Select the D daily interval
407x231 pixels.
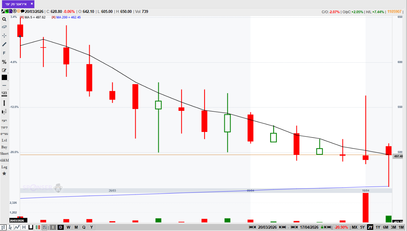click(x=61, y=227)
